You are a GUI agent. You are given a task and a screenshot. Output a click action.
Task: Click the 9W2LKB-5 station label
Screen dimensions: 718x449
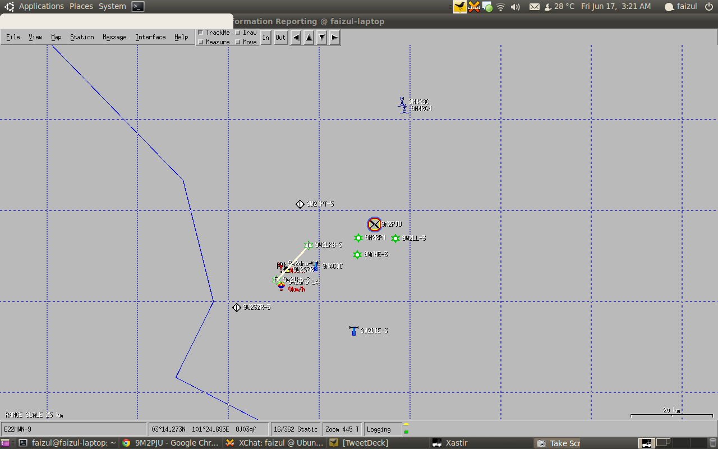pos(329,245)
